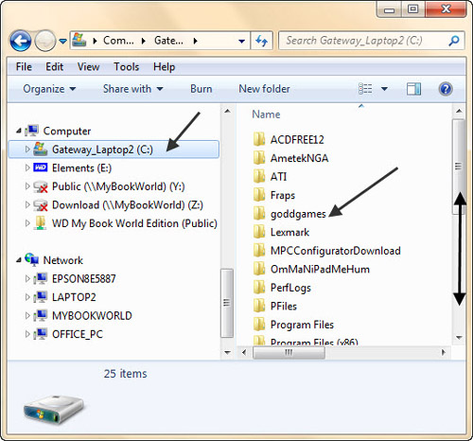This screenshot has height=441, width=473.
Task: Select the goddgames folder icon
Action: click(x=259, y=214)
